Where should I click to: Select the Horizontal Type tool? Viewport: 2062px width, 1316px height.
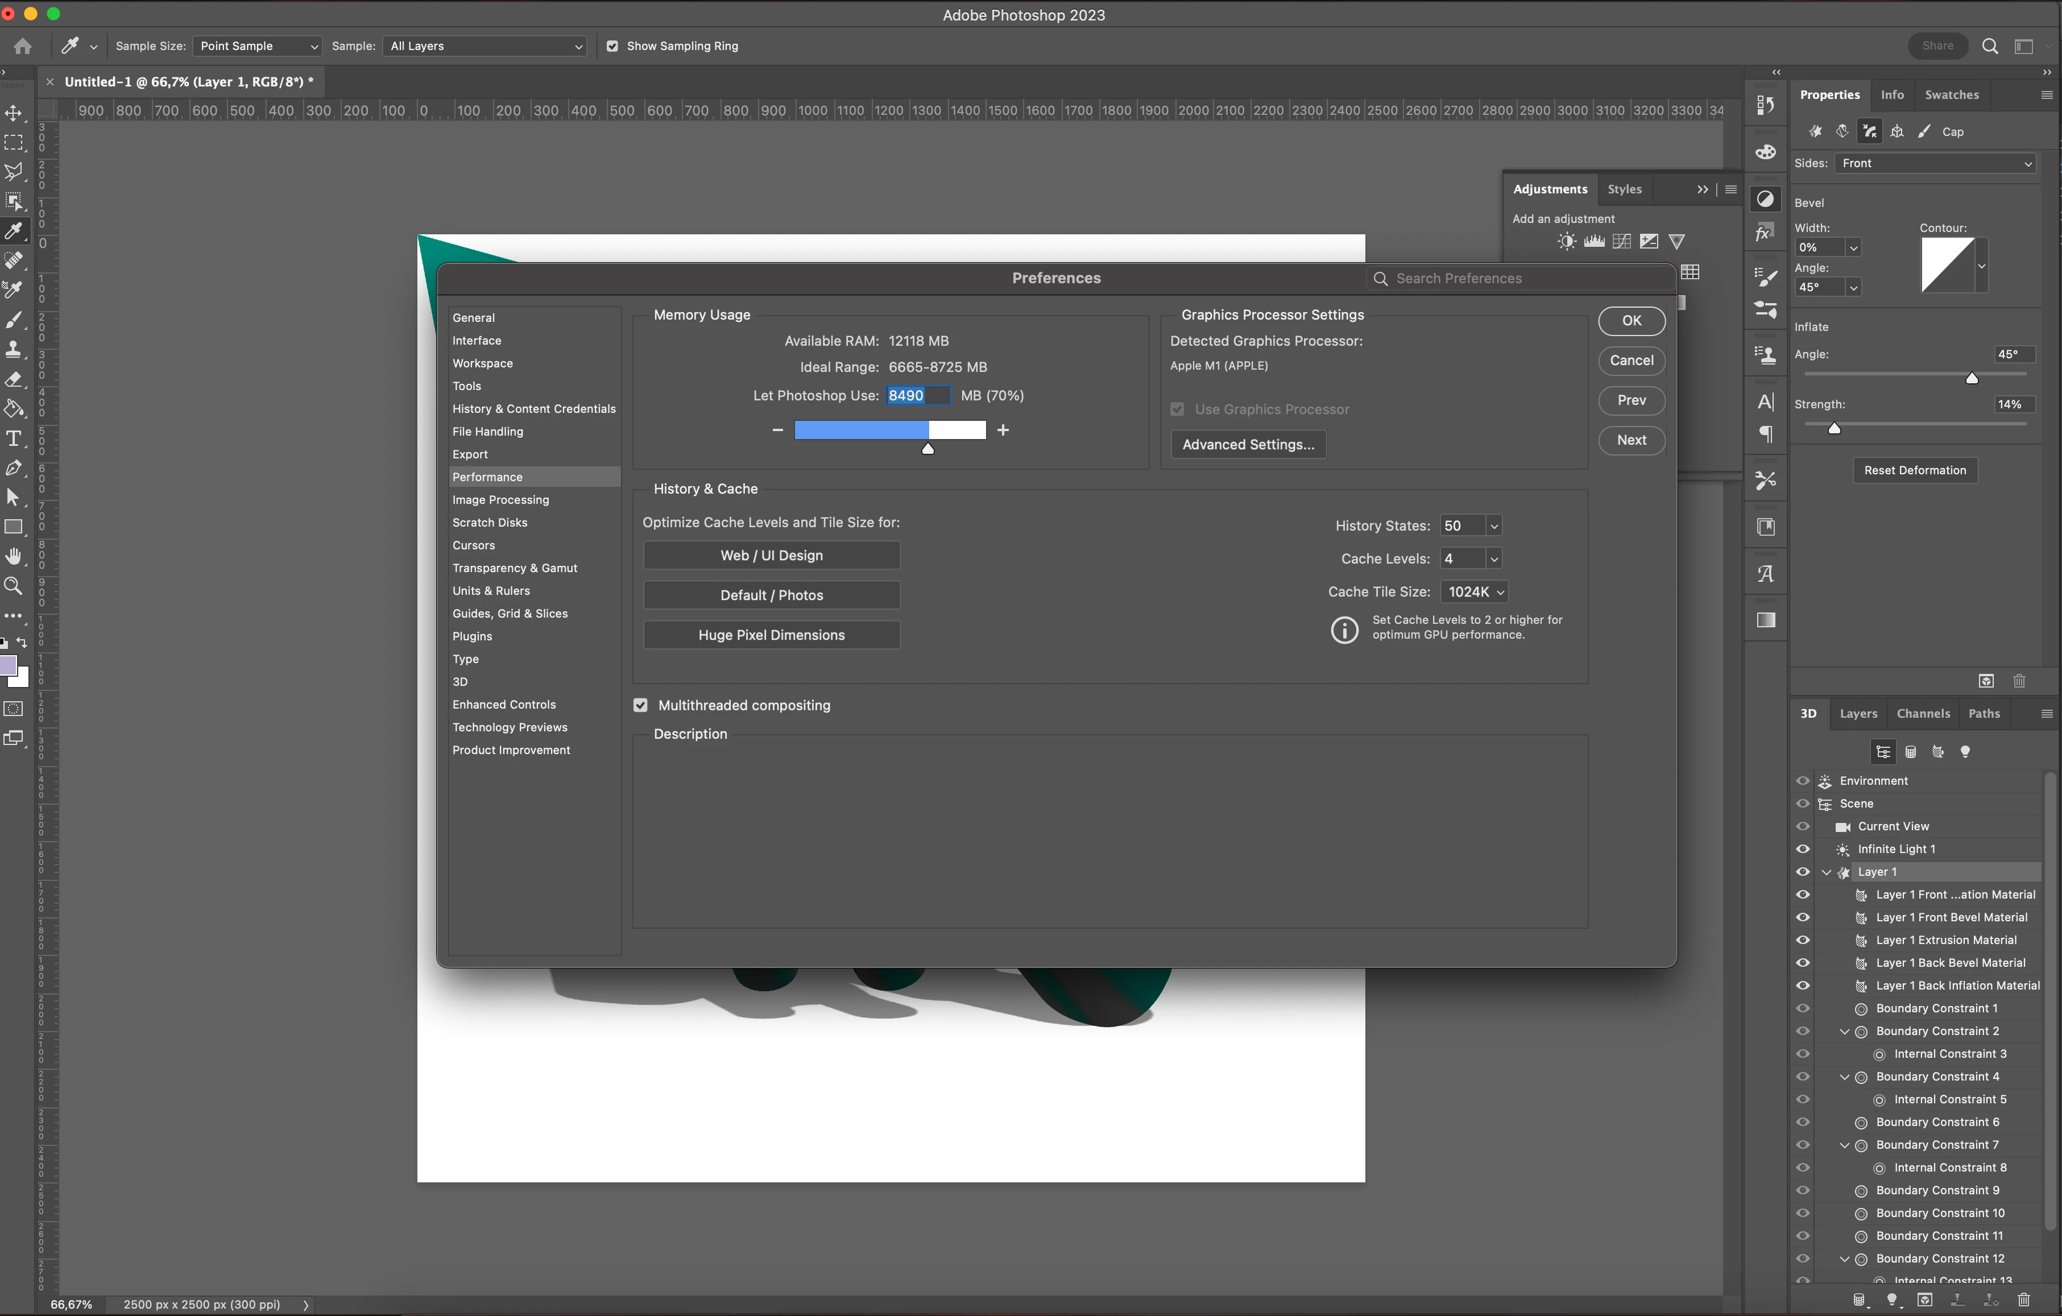click(14, 438)
